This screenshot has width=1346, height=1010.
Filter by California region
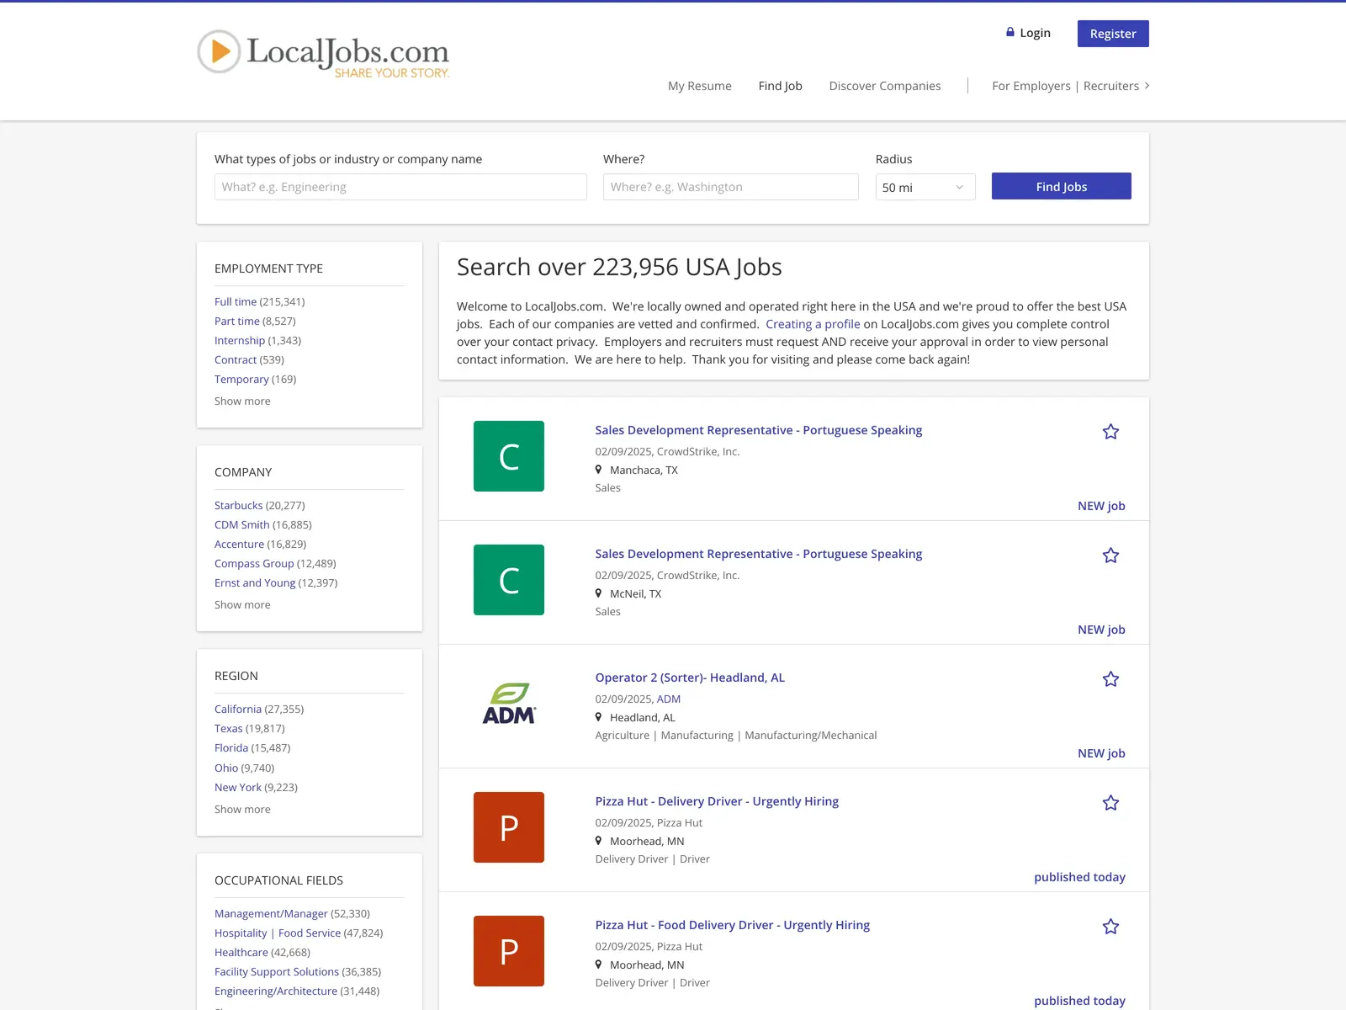[x=238, y=710]
